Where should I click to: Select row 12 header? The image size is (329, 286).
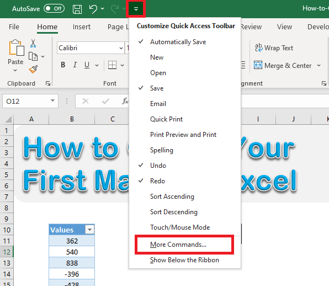tap(7, 252)
